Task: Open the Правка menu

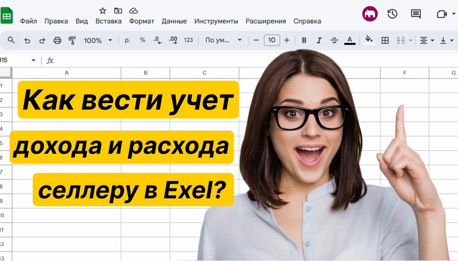Action: click(56, 21)
